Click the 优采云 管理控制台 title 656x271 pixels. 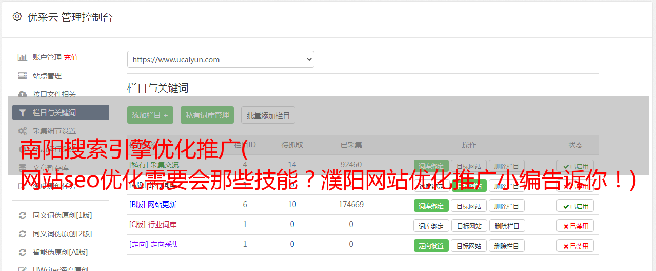[70, 17]
